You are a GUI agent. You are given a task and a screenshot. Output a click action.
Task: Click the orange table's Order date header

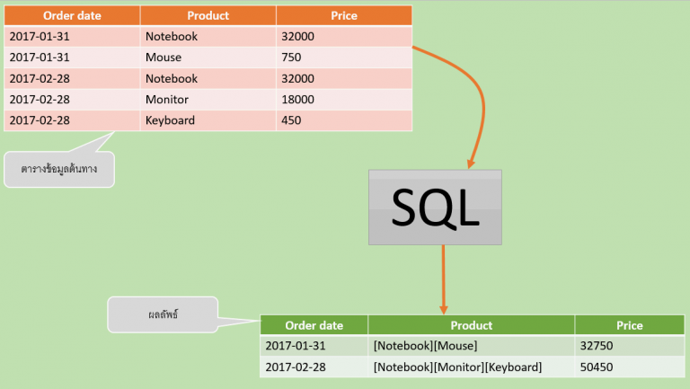(x=72, y=15)
